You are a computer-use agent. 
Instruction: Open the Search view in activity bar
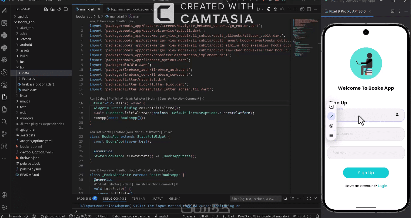pyautogui.click(x=4, y=122)
